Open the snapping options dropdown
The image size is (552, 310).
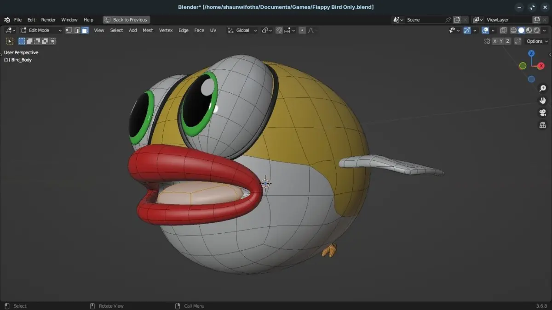[x=290, y=30]
